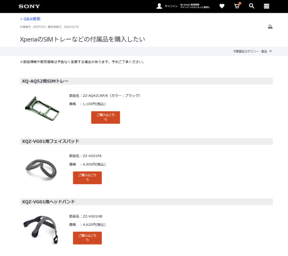Screen dimensions: 288x256
Task: Click the サインイン link text
Action: tap(171, 6)
